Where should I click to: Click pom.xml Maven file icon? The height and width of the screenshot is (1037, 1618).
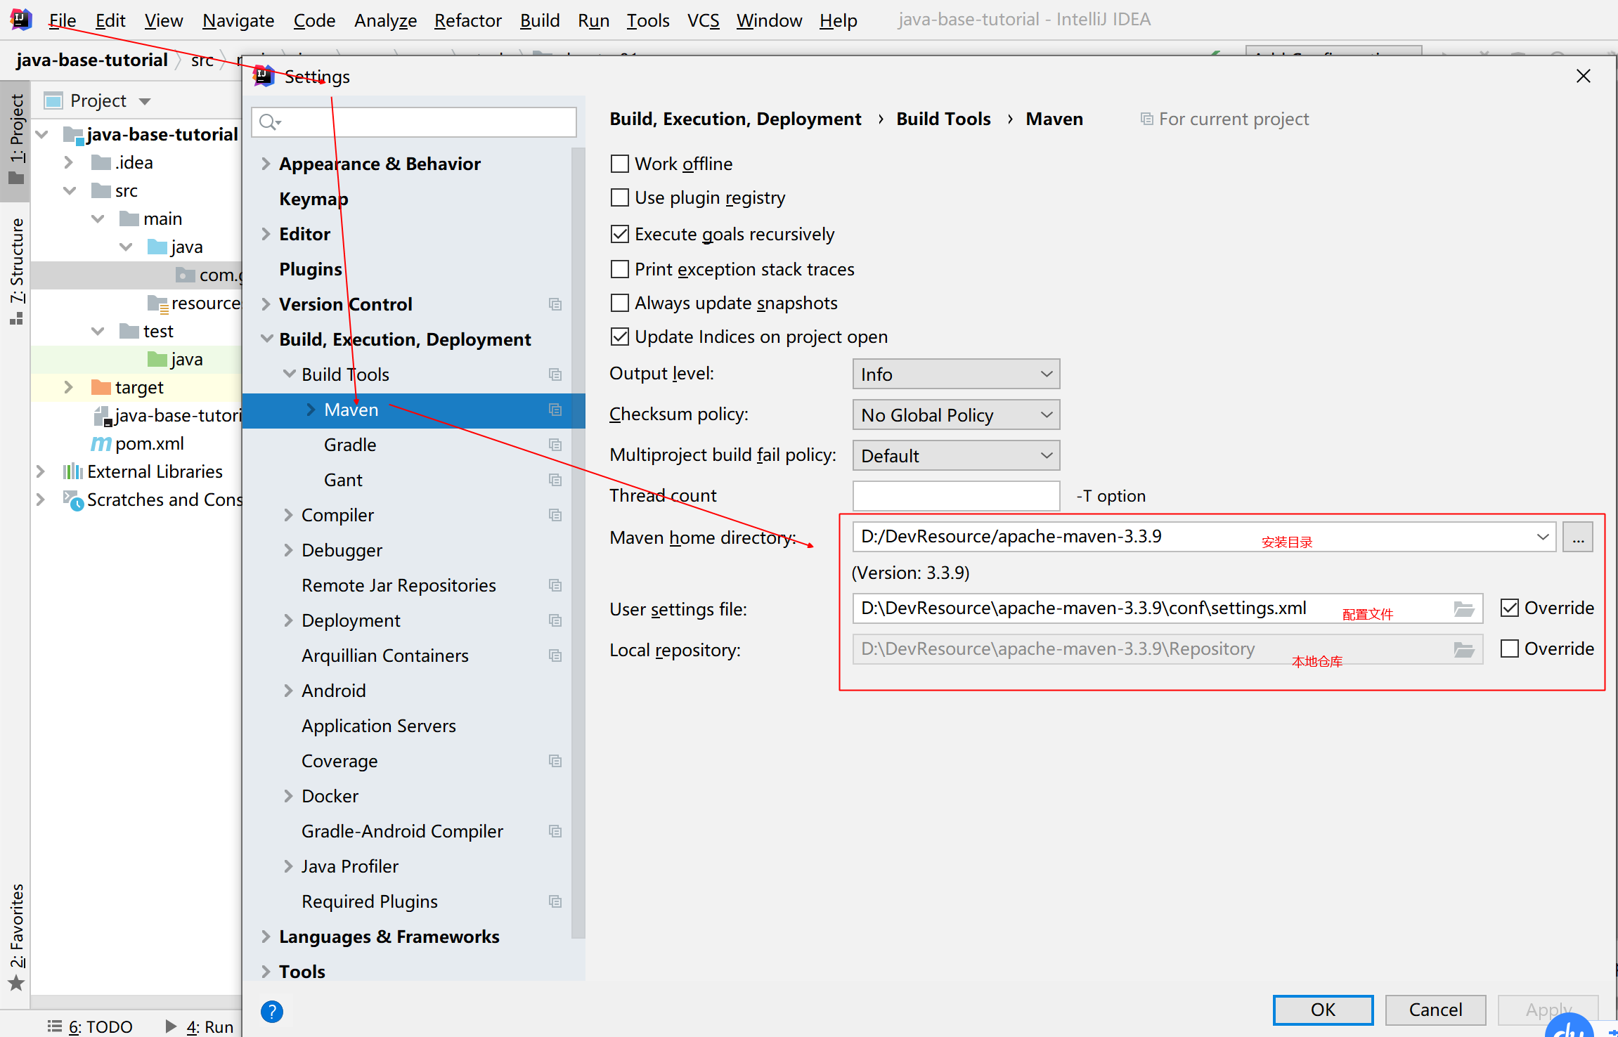point(101,443)
